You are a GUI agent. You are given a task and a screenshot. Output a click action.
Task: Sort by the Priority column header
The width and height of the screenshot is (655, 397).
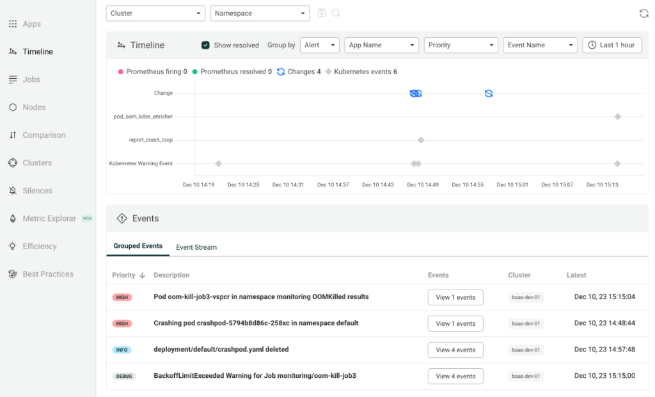click(129, 275)
